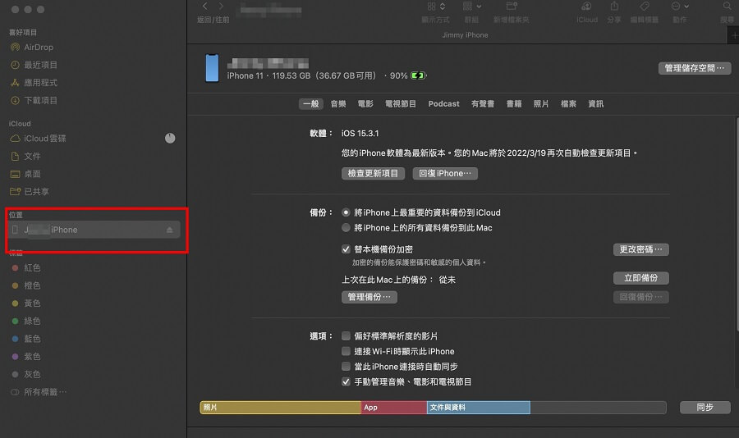Toggle encrypt local backup (替本機備份加密) checkbox
Viewport: 739px width, 438px height.
click(x=346, y=249)
